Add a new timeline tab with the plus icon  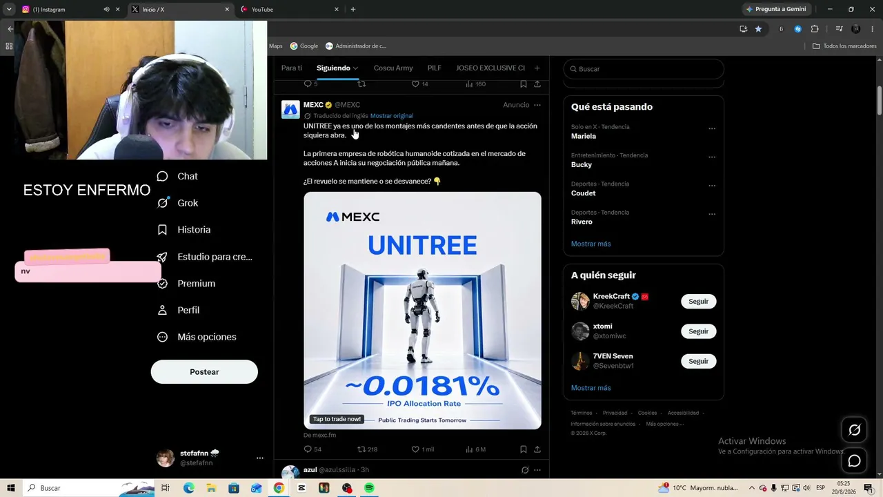click(537, 68)
